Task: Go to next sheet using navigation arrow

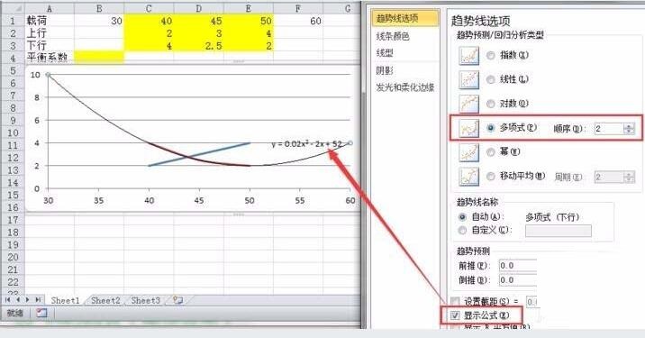Action: (28, 300)
